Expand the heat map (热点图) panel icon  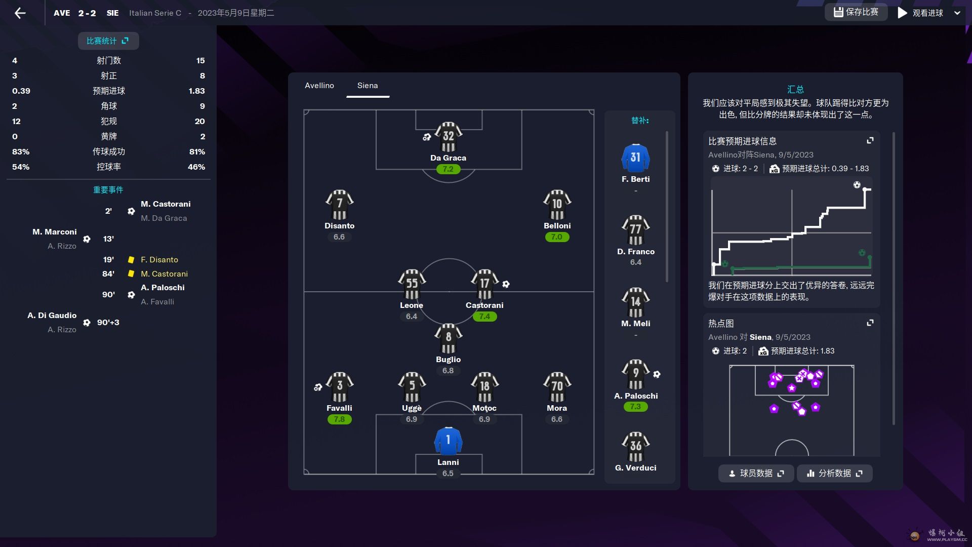point(870,323)
